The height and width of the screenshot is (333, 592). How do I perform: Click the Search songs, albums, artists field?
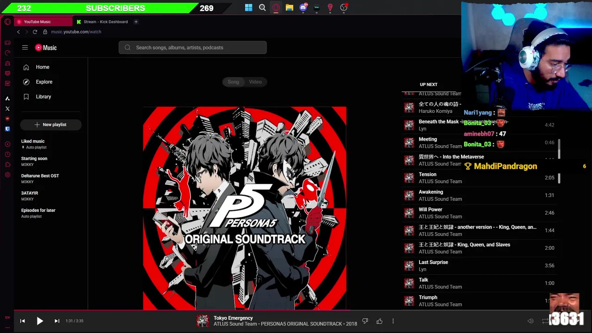(192, 48)
